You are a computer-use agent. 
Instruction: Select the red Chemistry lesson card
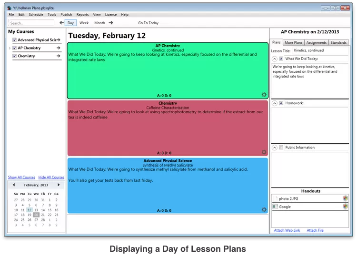click(x=168, y=128)
